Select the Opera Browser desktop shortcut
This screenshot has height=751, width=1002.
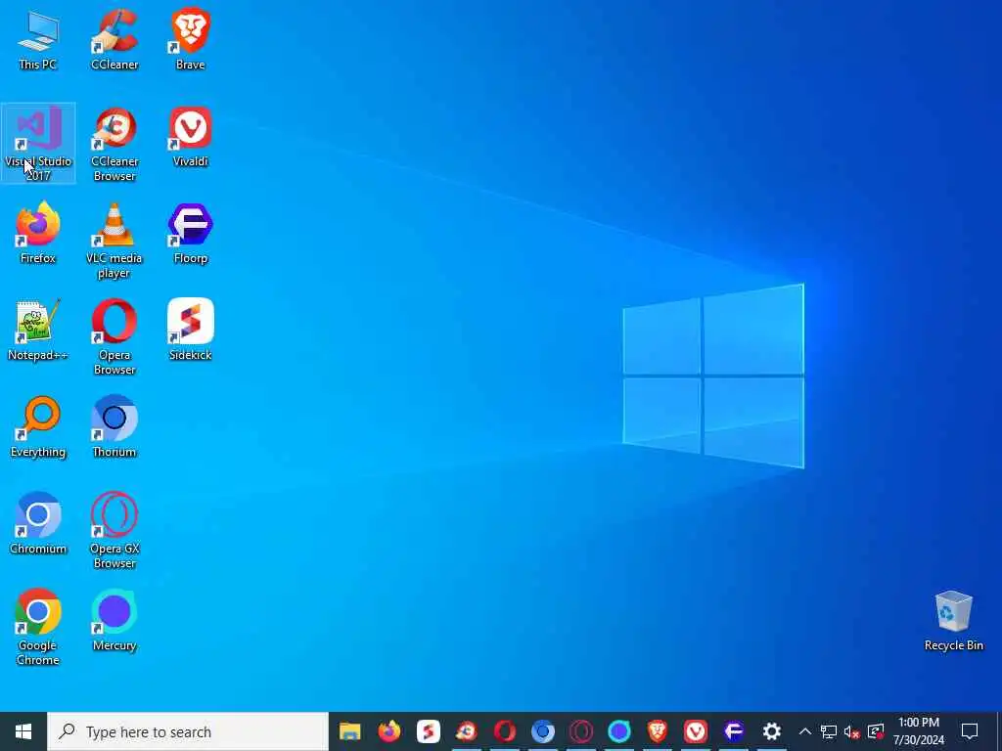coord(114,337)
